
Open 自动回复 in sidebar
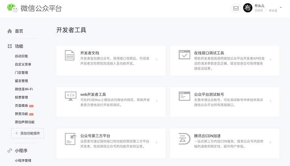[21, 56]
